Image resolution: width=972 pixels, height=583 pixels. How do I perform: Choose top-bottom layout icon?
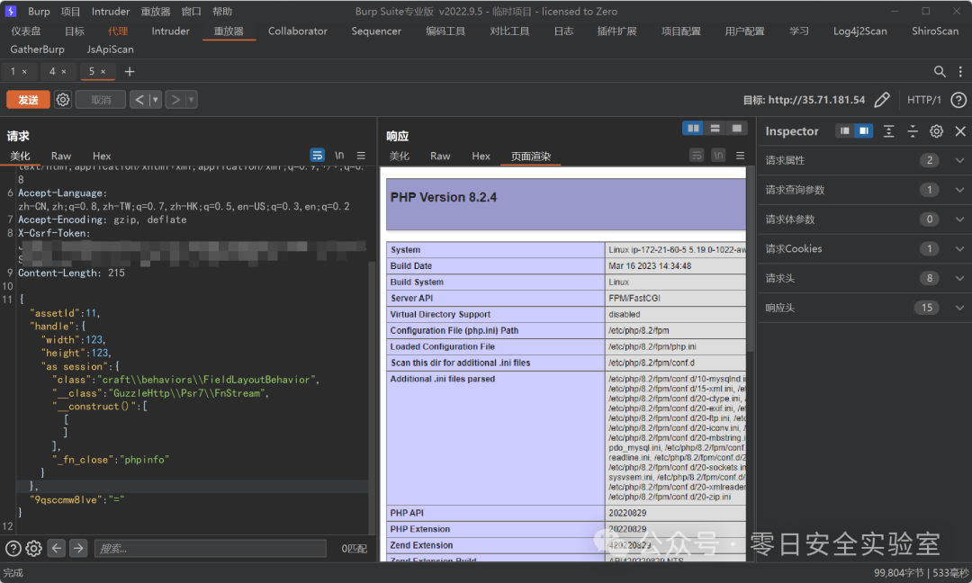tap(715, 129)
